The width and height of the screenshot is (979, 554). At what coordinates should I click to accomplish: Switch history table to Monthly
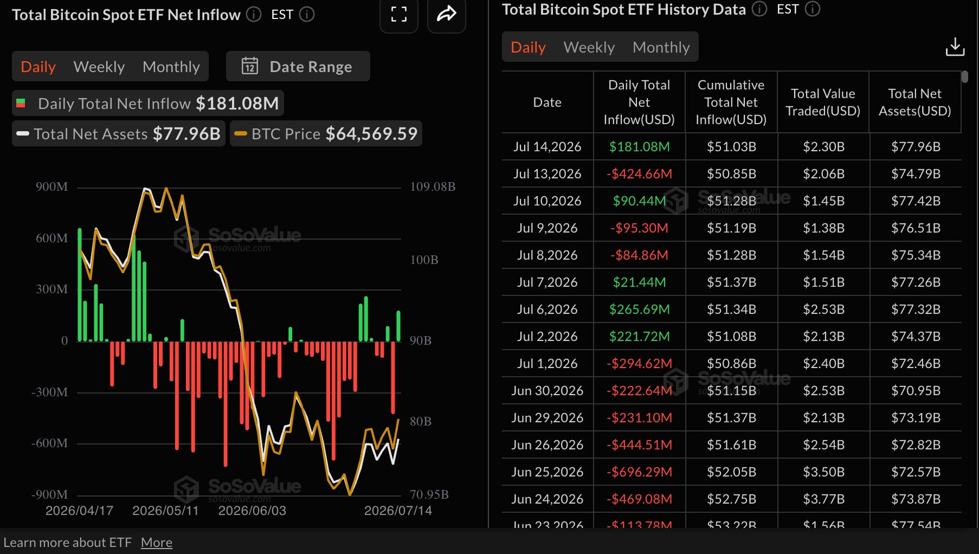[661, 47]
